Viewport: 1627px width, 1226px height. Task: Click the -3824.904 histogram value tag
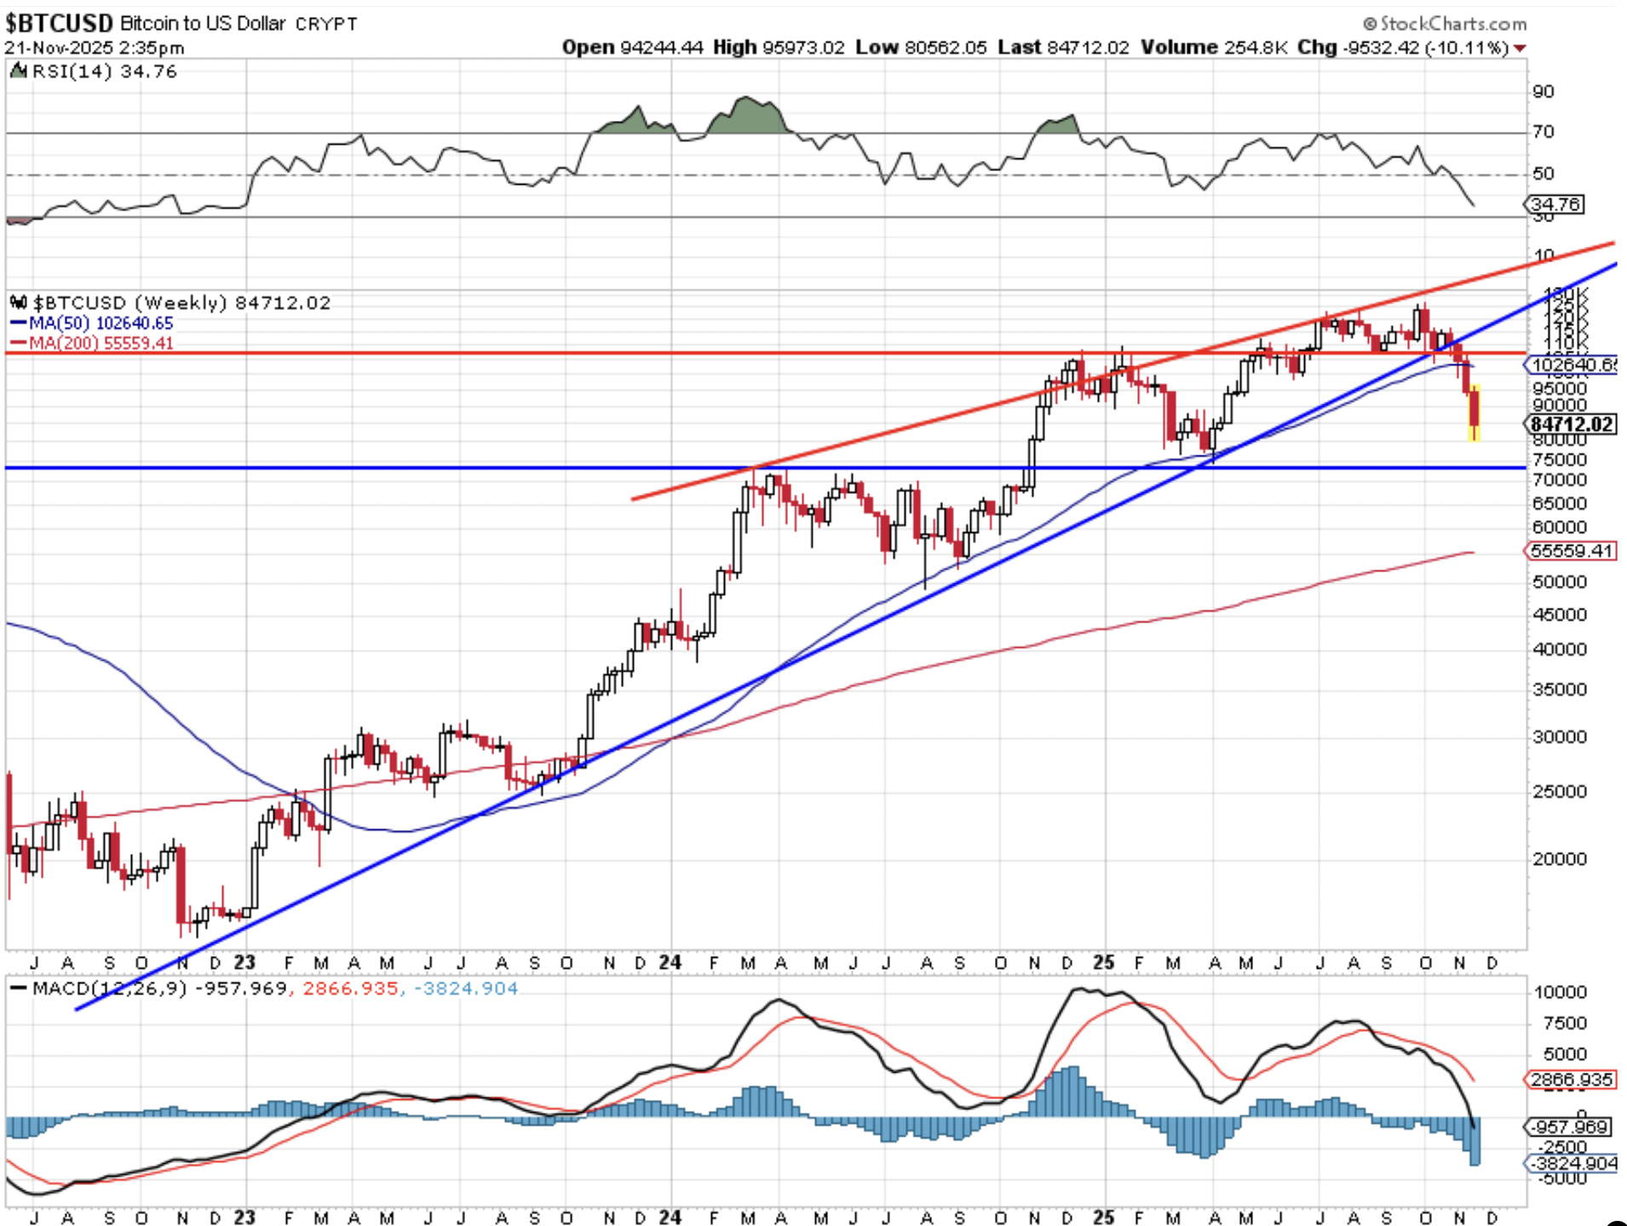[x=1572, y=1163]
